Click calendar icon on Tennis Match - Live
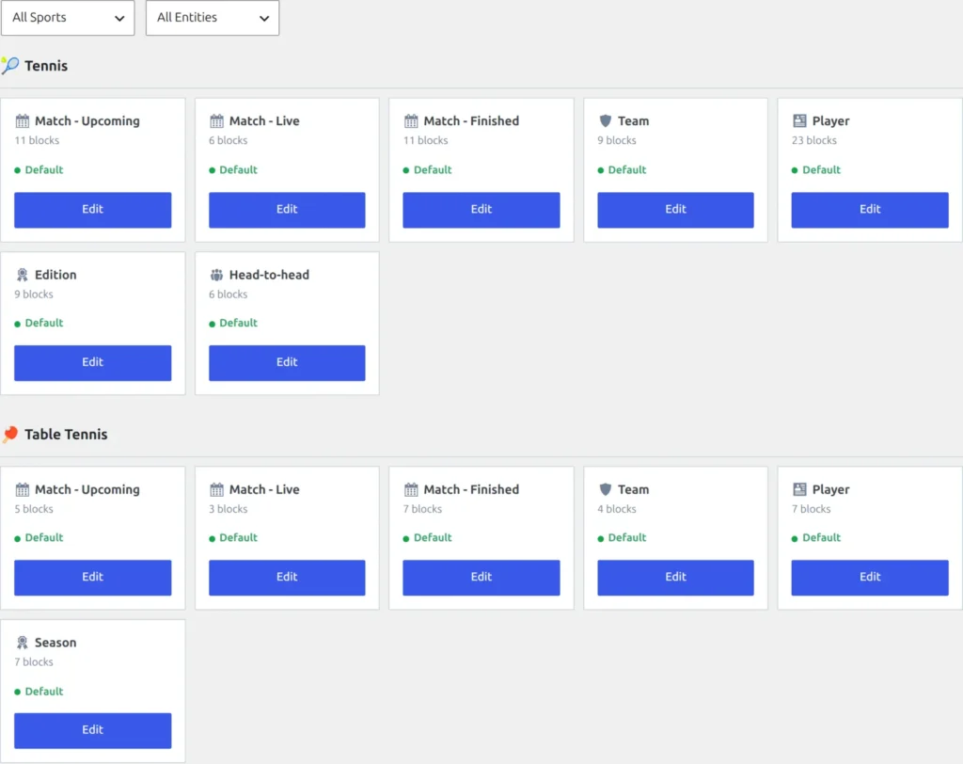 [217, 120]
